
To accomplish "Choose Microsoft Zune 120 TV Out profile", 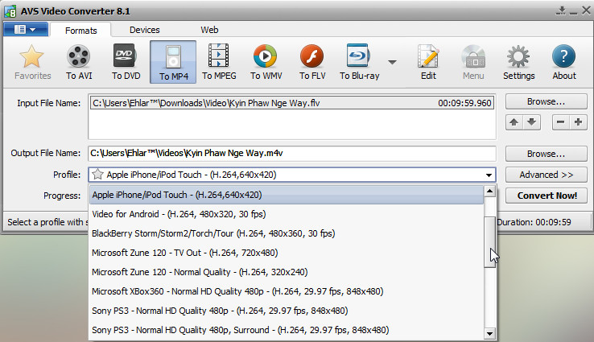I will pos(287,253).
